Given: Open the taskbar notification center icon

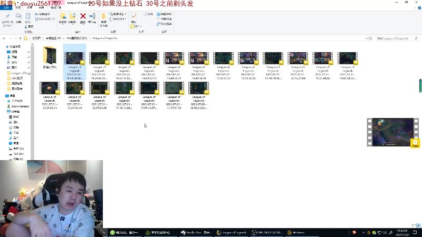Looking at the screenshot, I should coord(415,232).
